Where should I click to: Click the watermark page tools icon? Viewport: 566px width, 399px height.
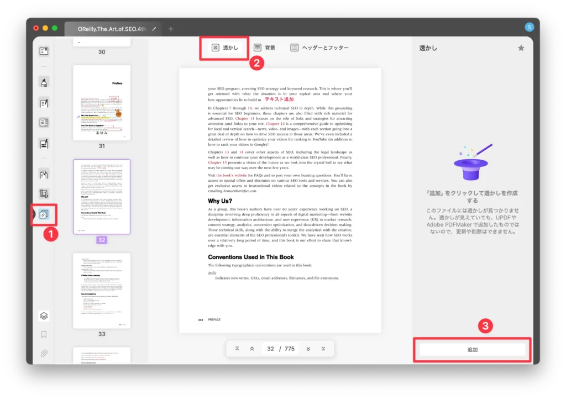[44, 214]
